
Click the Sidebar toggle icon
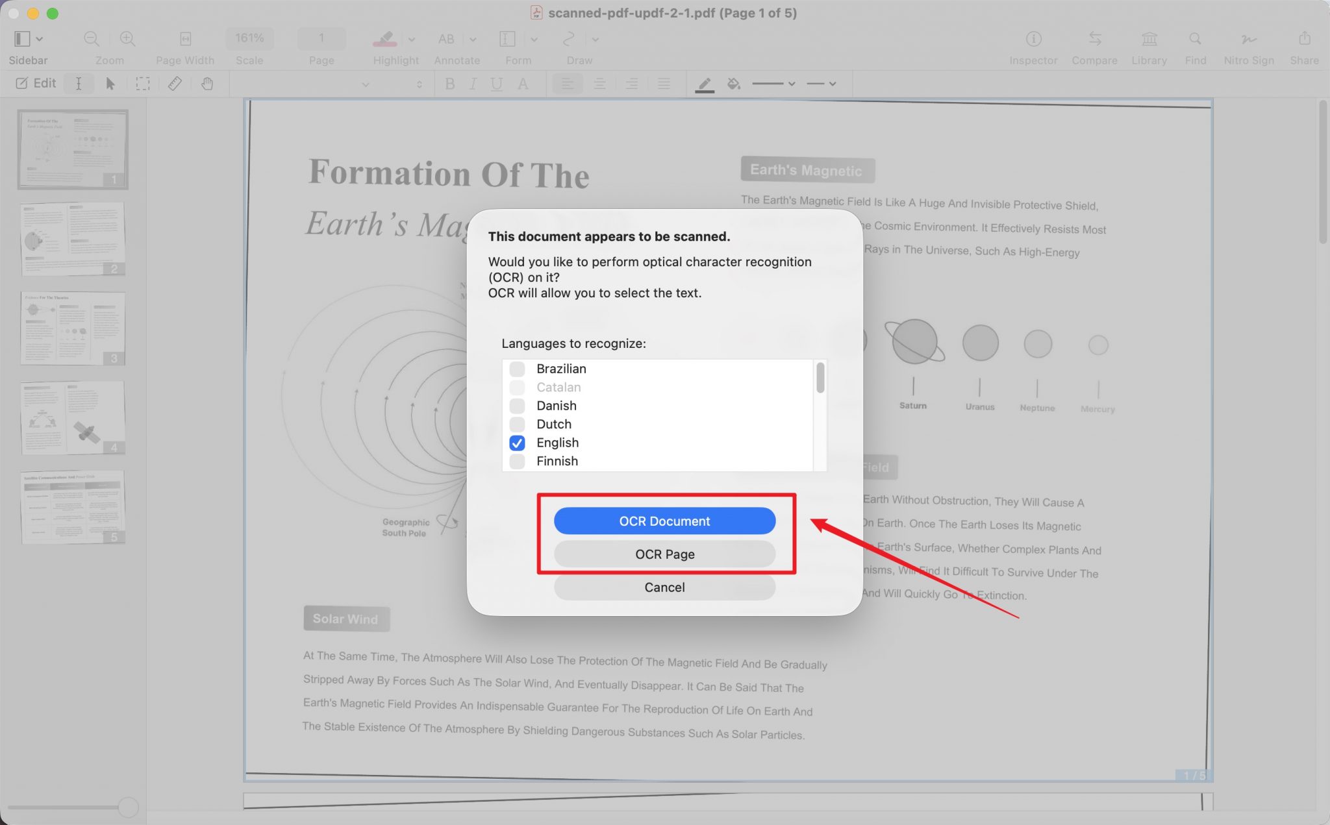22,39
